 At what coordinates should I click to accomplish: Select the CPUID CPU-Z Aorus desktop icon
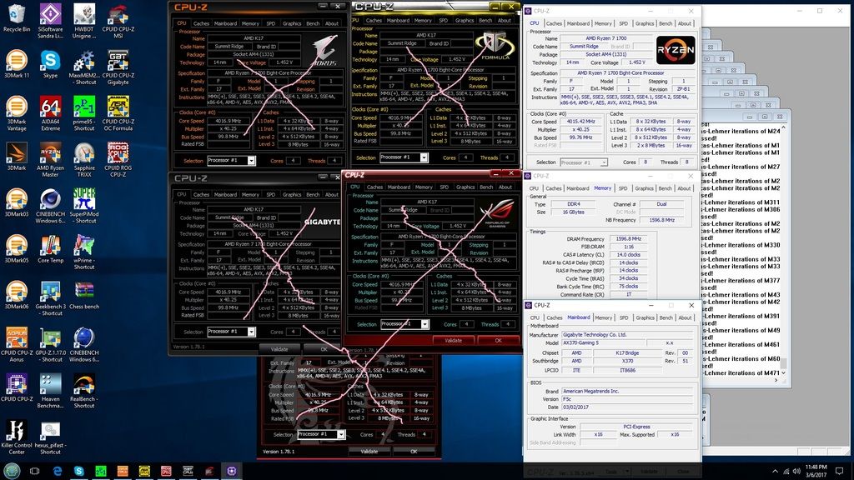point(17,345)
